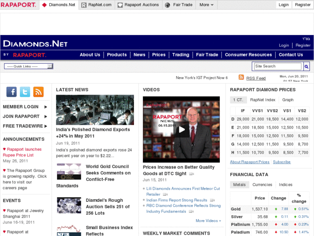Click video icon next to Indian Firms Report
Viewport: 314px width, 236px height.
pos(212,200)
